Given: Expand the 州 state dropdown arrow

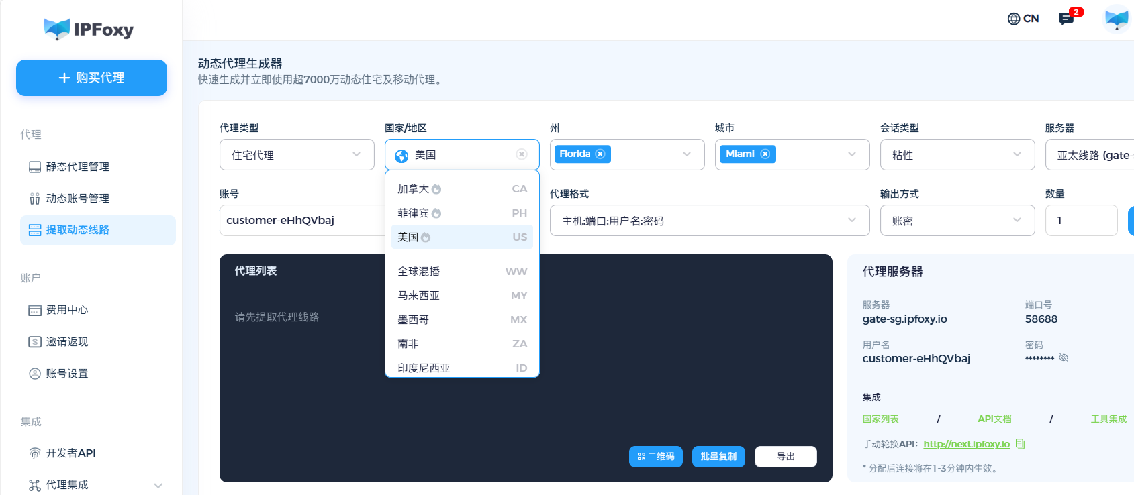Looking at the screenshot, I should point(687,154).
